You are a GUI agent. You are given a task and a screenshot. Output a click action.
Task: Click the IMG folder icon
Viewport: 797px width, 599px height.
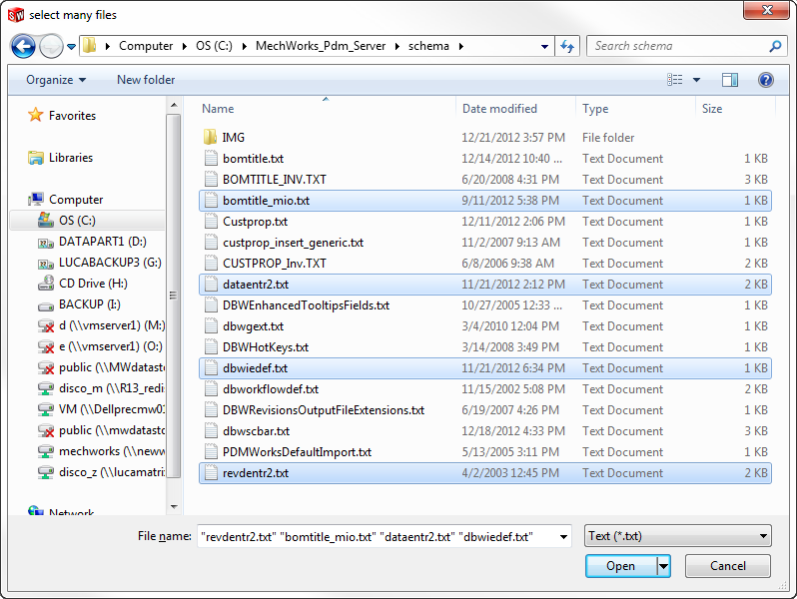click(210, 137)
